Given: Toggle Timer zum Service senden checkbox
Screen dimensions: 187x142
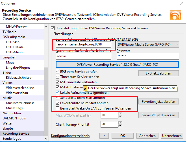Looking at the screenshot, I should coord(57,77).
